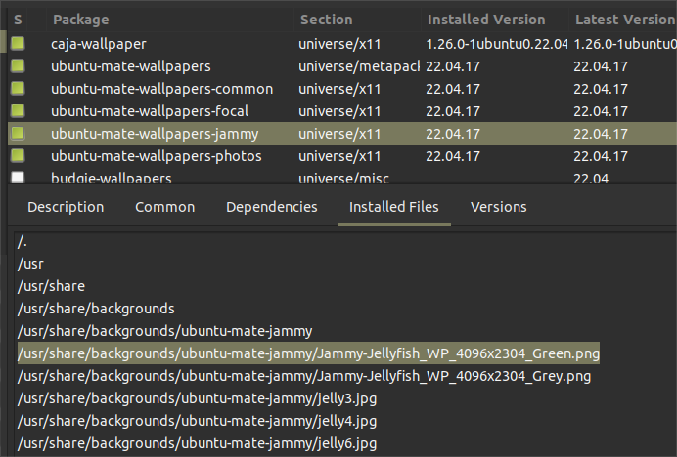Select the Installed Files tab
677x457 pixels.
point(393,207)
